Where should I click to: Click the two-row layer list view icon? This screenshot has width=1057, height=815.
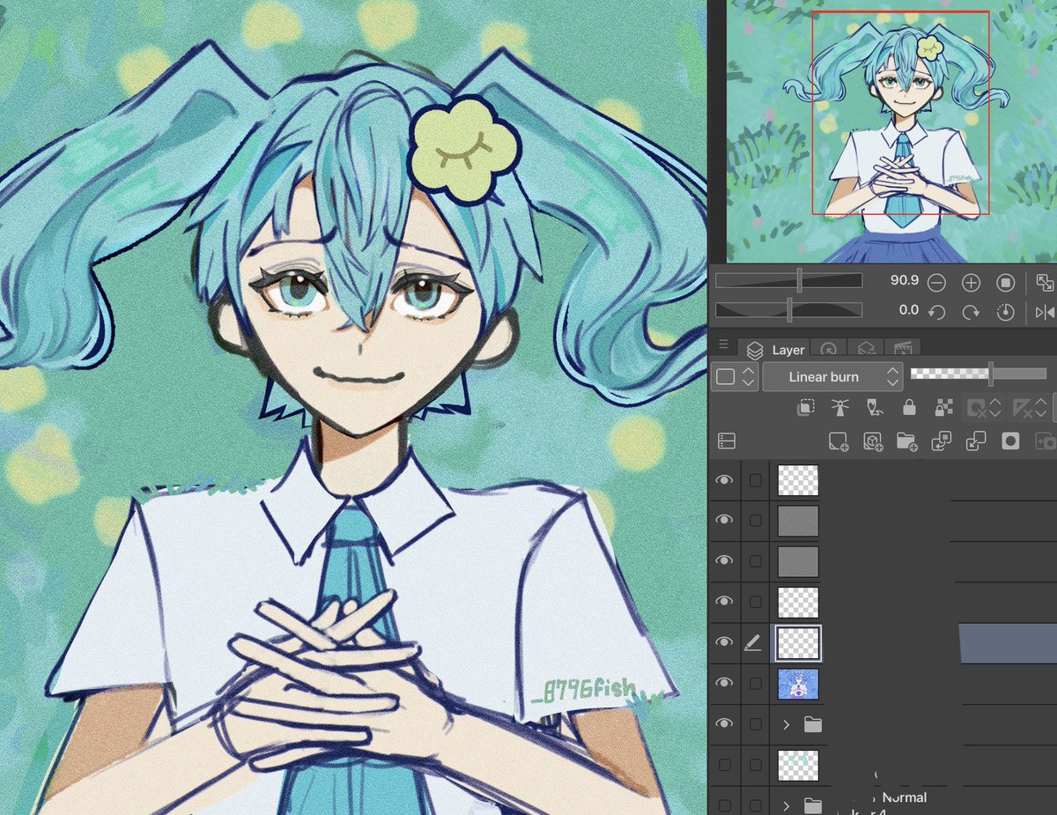tap(727, 441)
